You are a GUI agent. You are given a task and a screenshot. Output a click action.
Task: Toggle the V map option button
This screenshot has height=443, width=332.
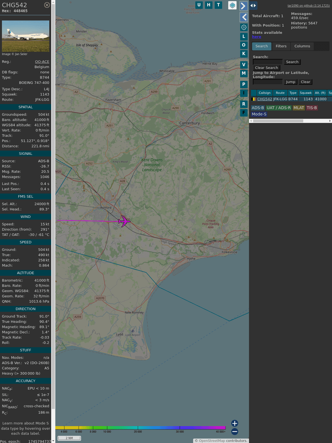[x=244, y=65]
